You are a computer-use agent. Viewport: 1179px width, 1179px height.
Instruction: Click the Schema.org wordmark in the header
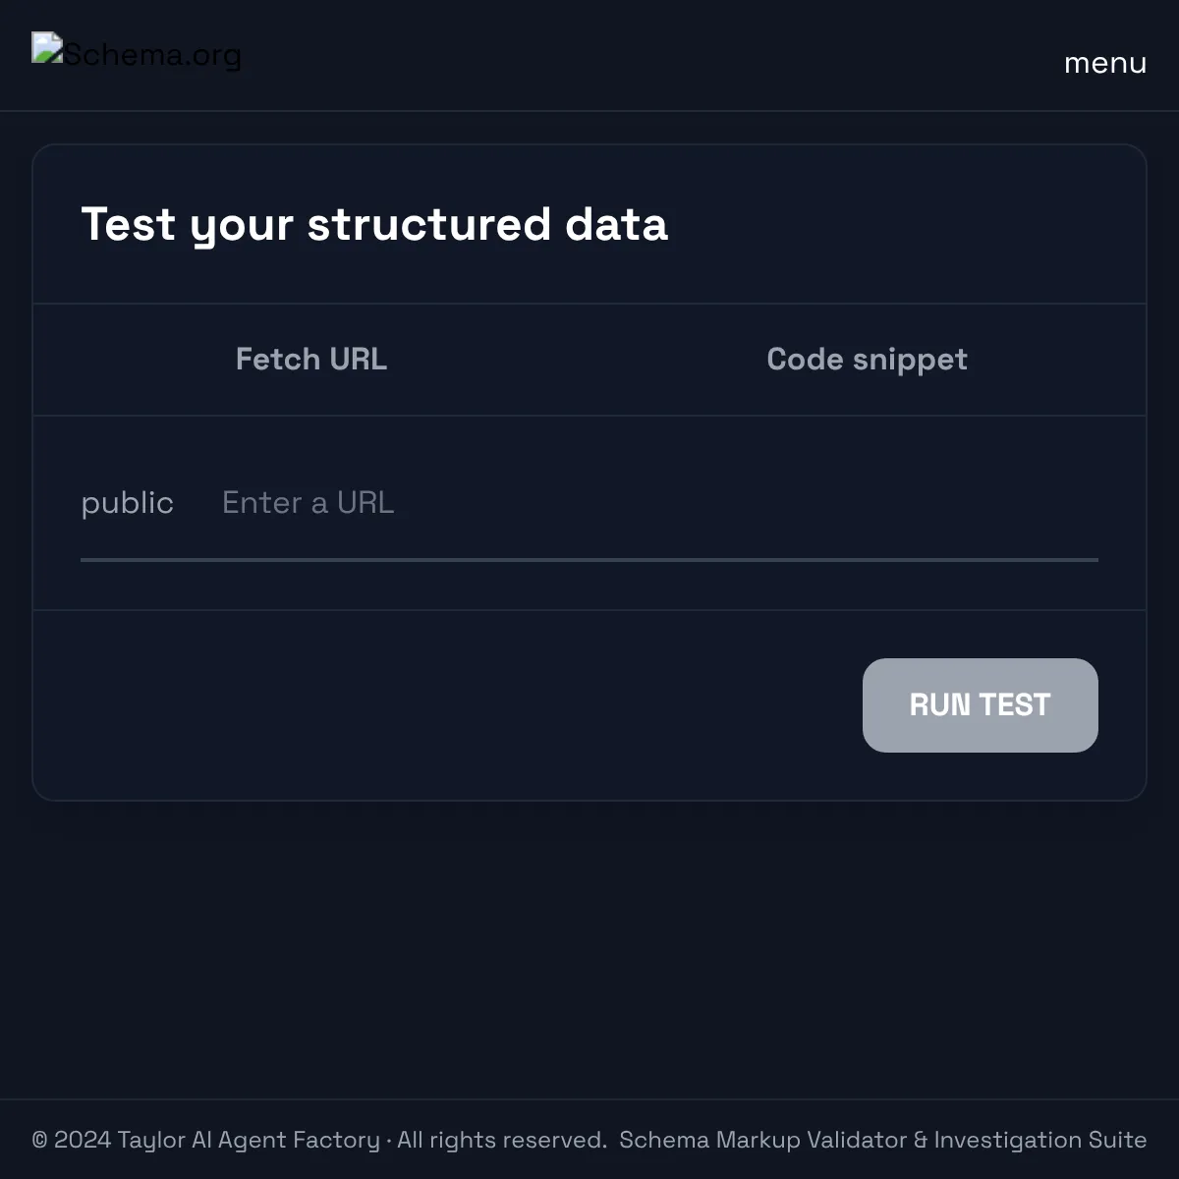tap(152, 55)
